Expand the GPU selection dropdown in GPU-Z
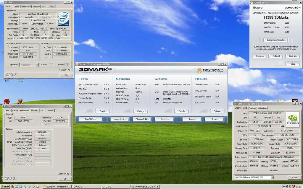 click(x=272, y=177)
